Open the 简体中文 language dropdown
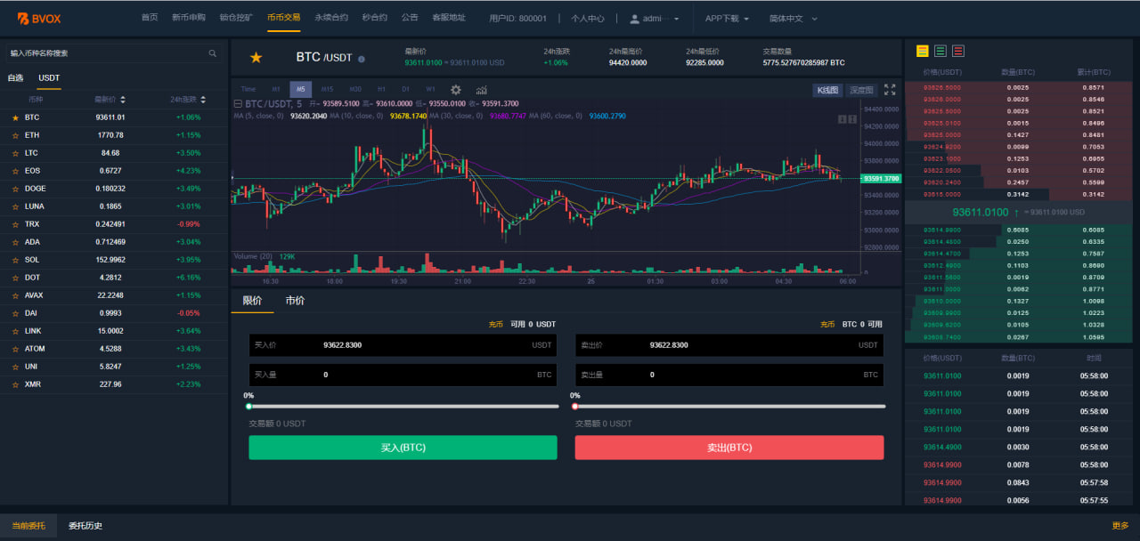1140x541 pixels. (x=792, y=18)
